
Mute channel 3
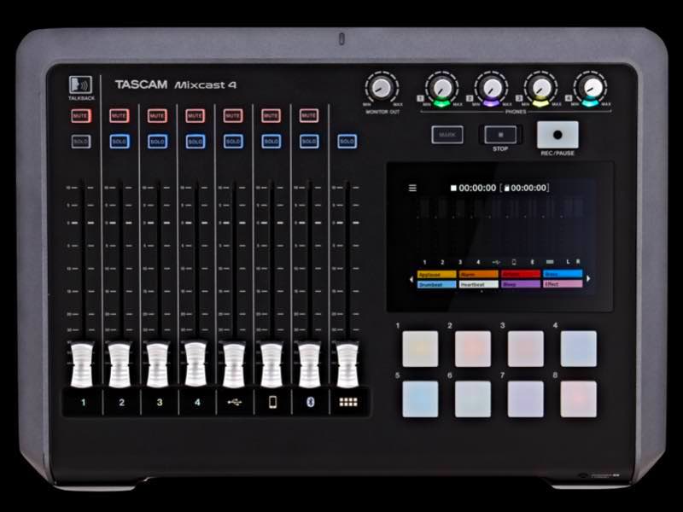pos(157,116)
